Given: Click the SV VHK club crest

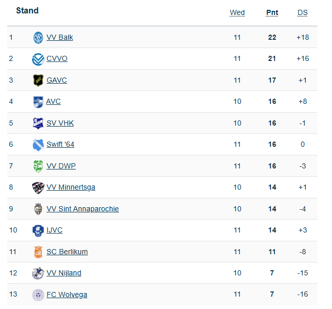Looking at the screenshot, I should [38, 123].
